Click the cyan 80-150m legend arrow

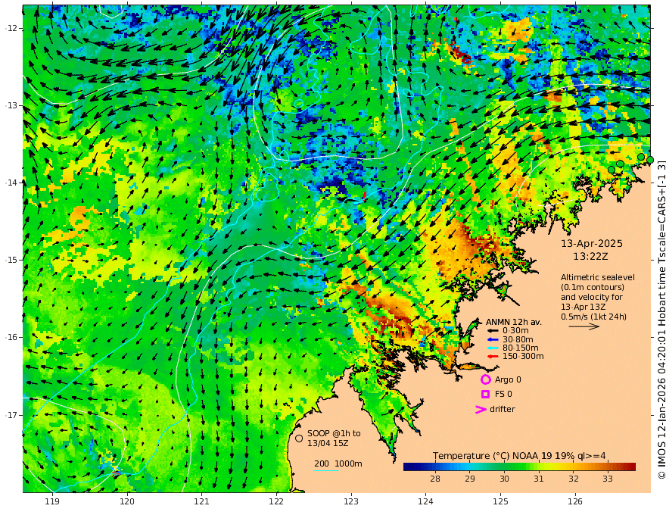point(493,348)
